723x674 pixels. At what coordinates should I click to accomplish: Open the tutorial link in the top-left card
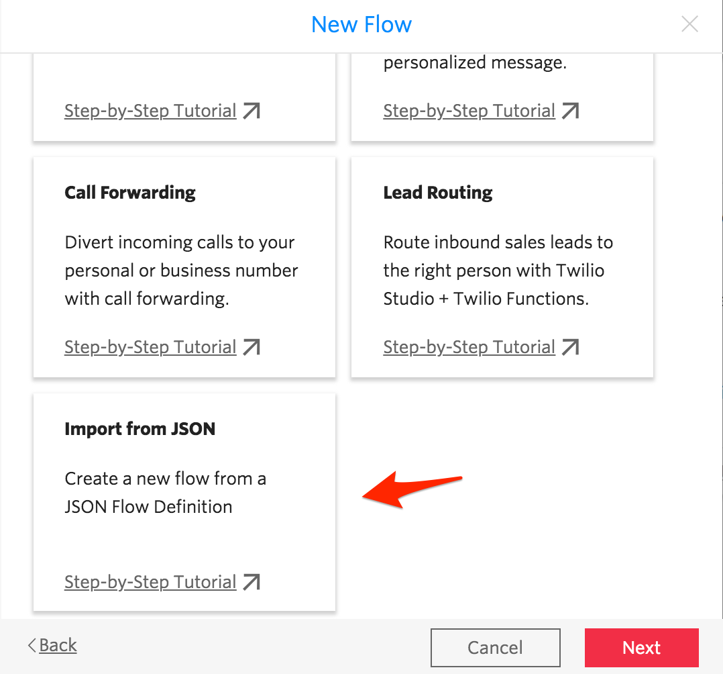pos(150,110)
